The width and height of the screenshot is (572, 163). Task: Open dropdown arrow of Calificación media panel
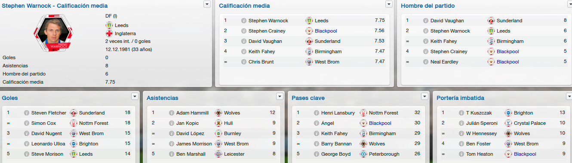[x=389, y=4]
